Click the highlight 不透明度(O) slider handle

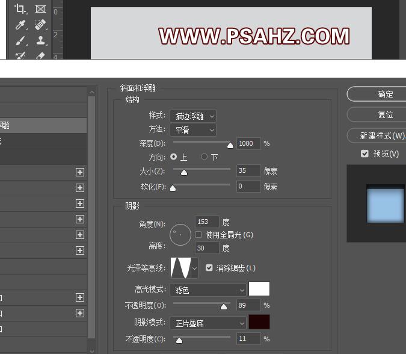pos(224,307)
